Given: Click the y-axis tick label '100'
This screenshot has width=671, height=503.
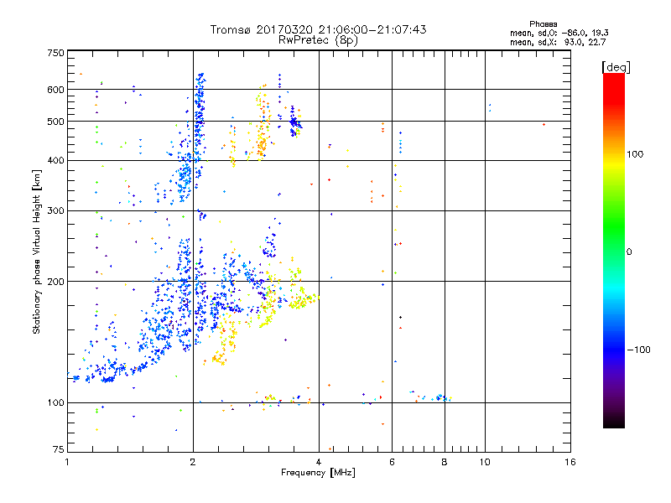Looking at the screenshot, I should [x=55, y=403].
